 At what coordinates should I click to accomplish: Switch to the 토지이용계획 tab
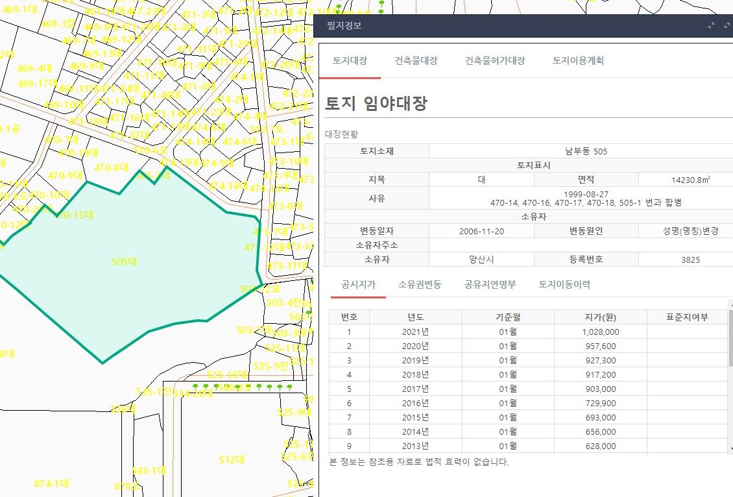(578, 60)
